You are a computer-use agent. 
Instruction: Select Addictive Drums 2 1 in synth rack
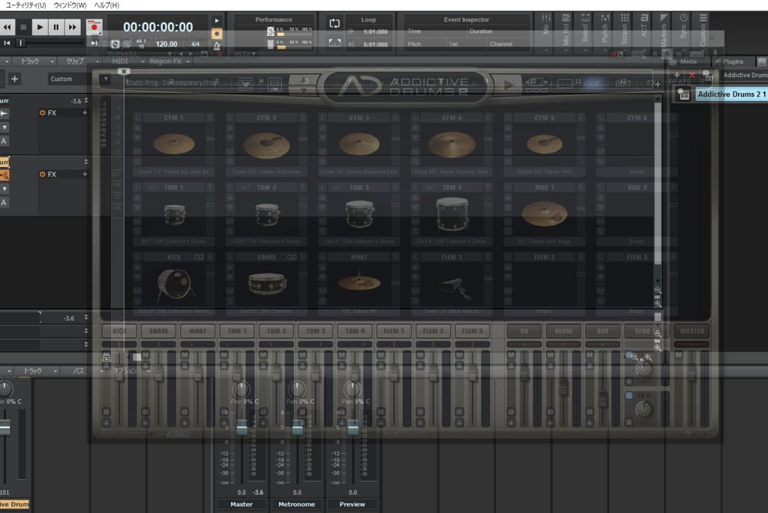coord(732,94)
